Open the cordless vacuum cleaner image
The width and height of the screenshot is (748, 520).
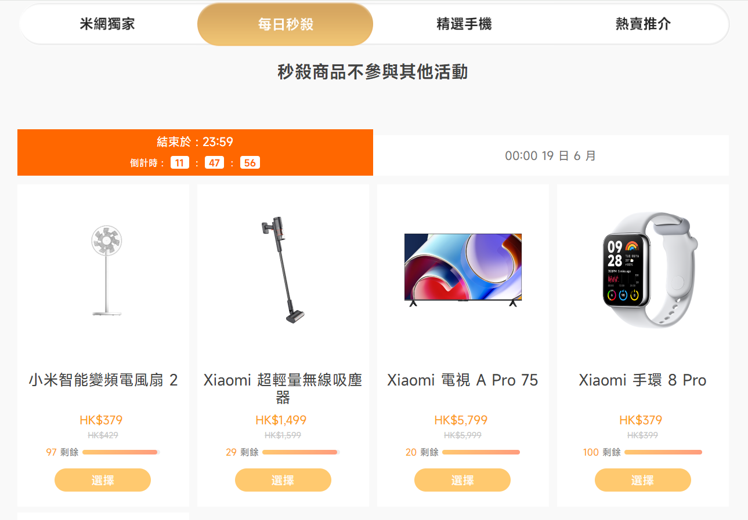coord(283,270)
